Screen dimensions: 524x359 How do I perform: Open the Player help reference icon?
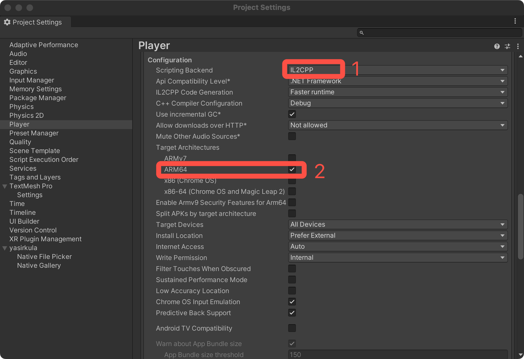[x=497, y=46]
